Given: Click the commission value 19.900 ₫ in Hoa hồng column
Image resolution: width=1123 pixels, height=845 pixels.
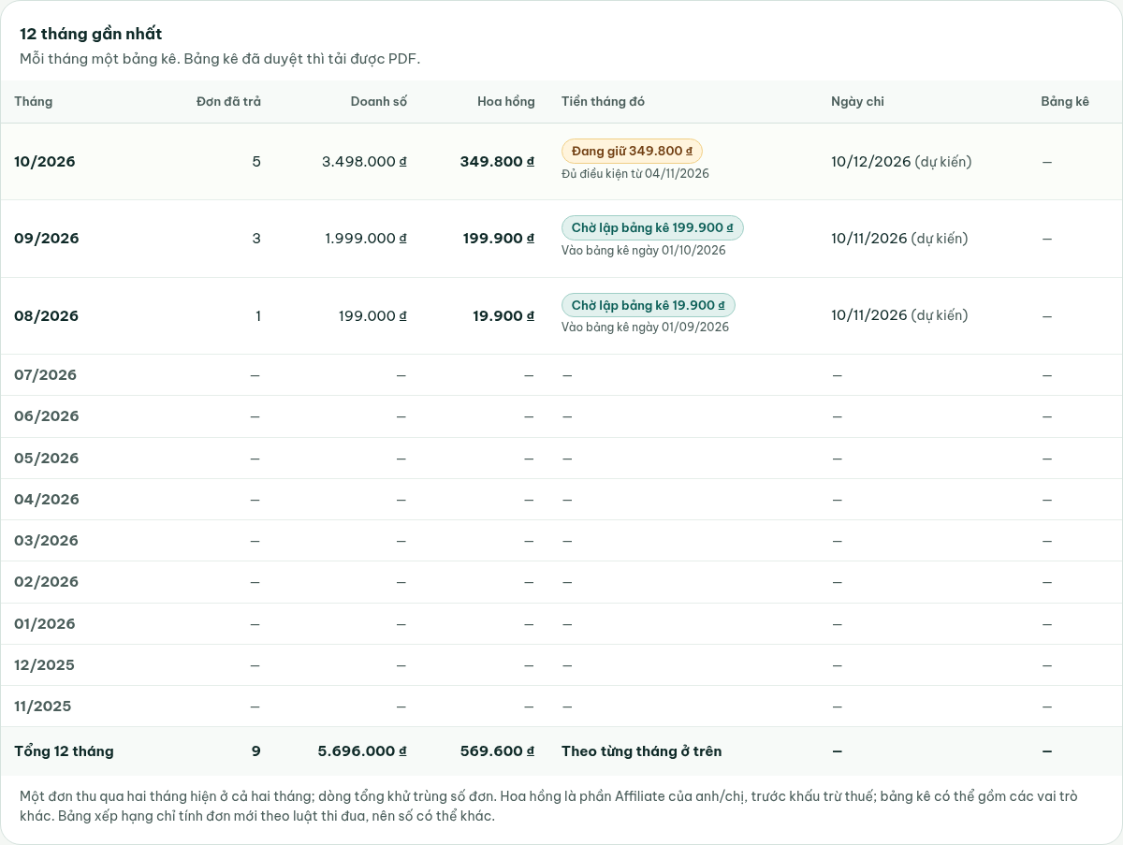Looking at the screenshot, I should pos(503,316).
